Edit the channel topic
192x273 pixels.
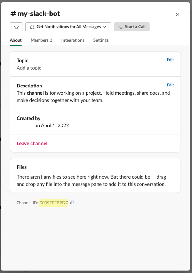pos(170,60)
